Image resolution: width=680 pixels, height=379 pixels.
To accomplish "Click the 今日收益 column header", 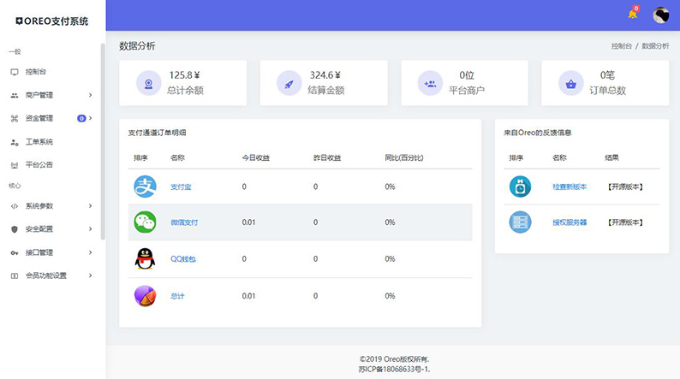I will 256,158.
